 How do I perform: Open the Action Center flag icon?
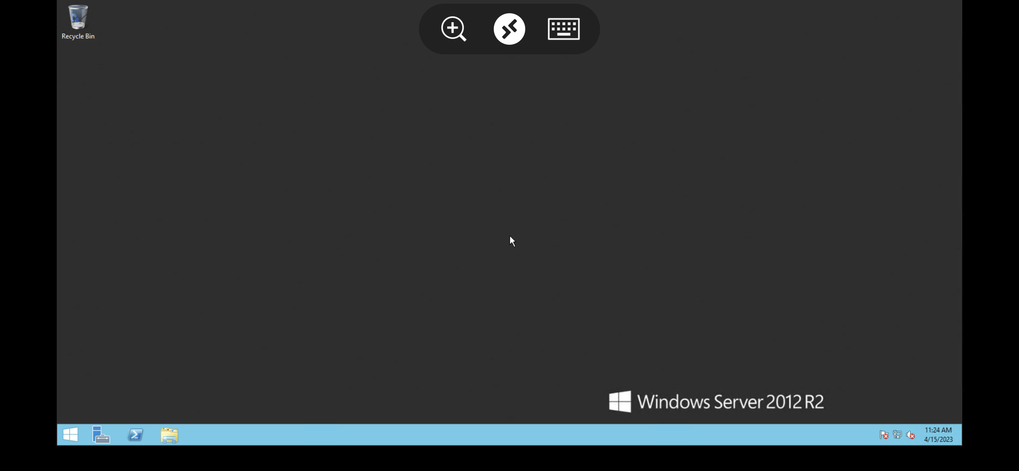point(884,435)
